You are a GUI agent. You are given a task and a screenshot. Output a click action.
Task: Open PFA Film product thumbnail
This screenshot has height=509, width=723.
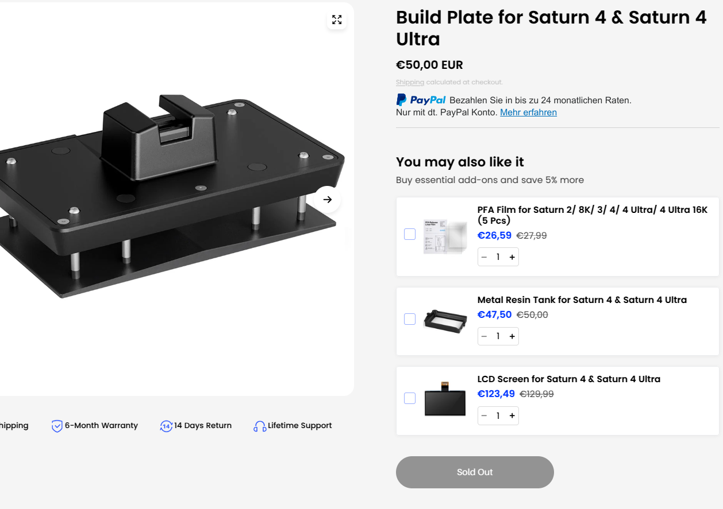coord(445,236)
